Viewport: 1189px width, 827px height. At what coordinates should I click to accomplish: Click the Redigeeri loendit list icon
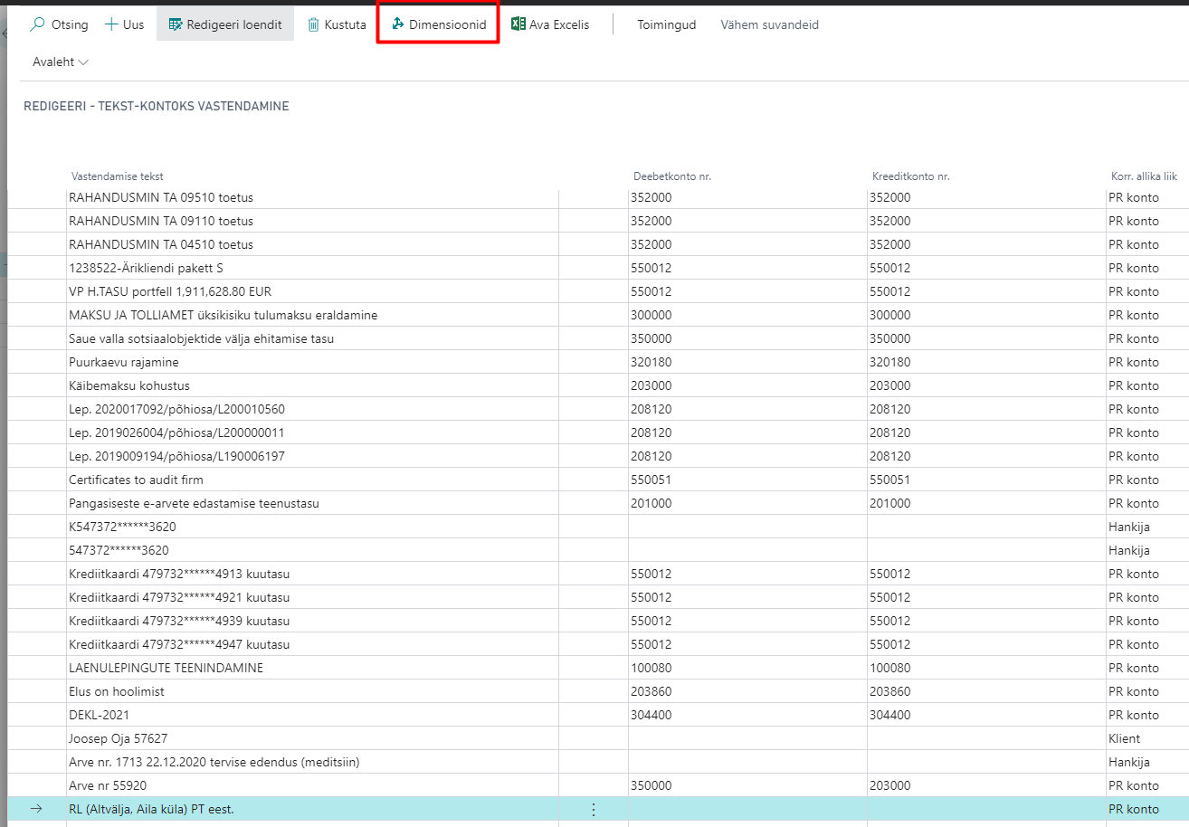[176, 24]
